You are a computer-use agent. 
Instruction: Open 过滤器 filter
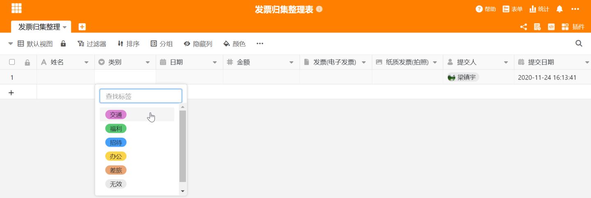point(92,44)
